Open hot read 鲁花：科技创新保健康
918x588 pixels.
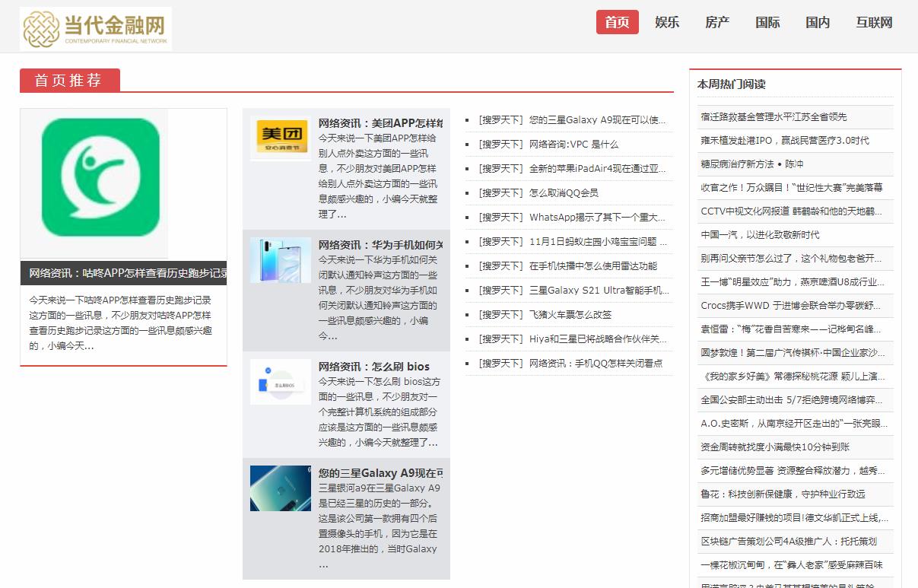point(783,494)
